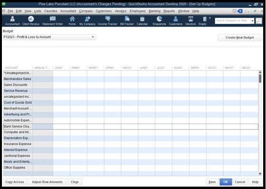
Task: Select the Service Revenue account row
Action: click(131, 91)
